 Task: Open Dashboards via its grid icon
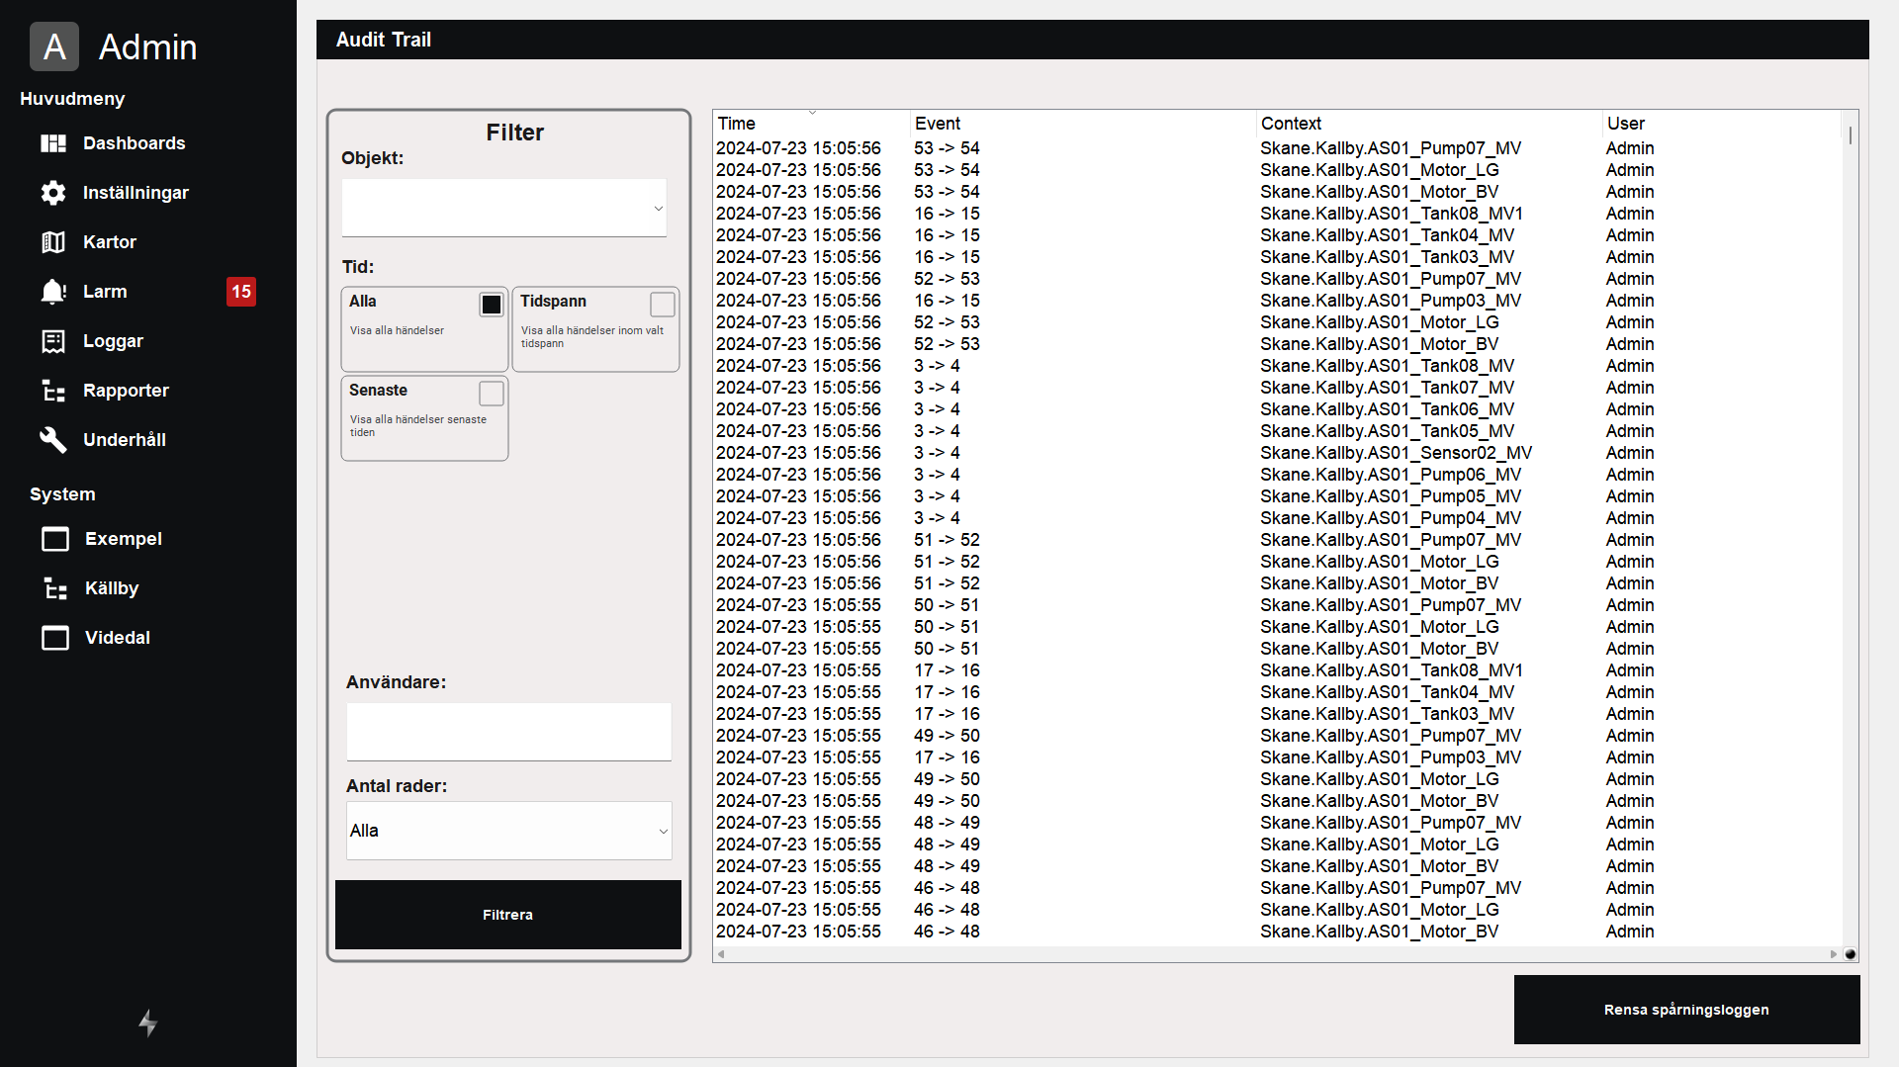point(53,143)
